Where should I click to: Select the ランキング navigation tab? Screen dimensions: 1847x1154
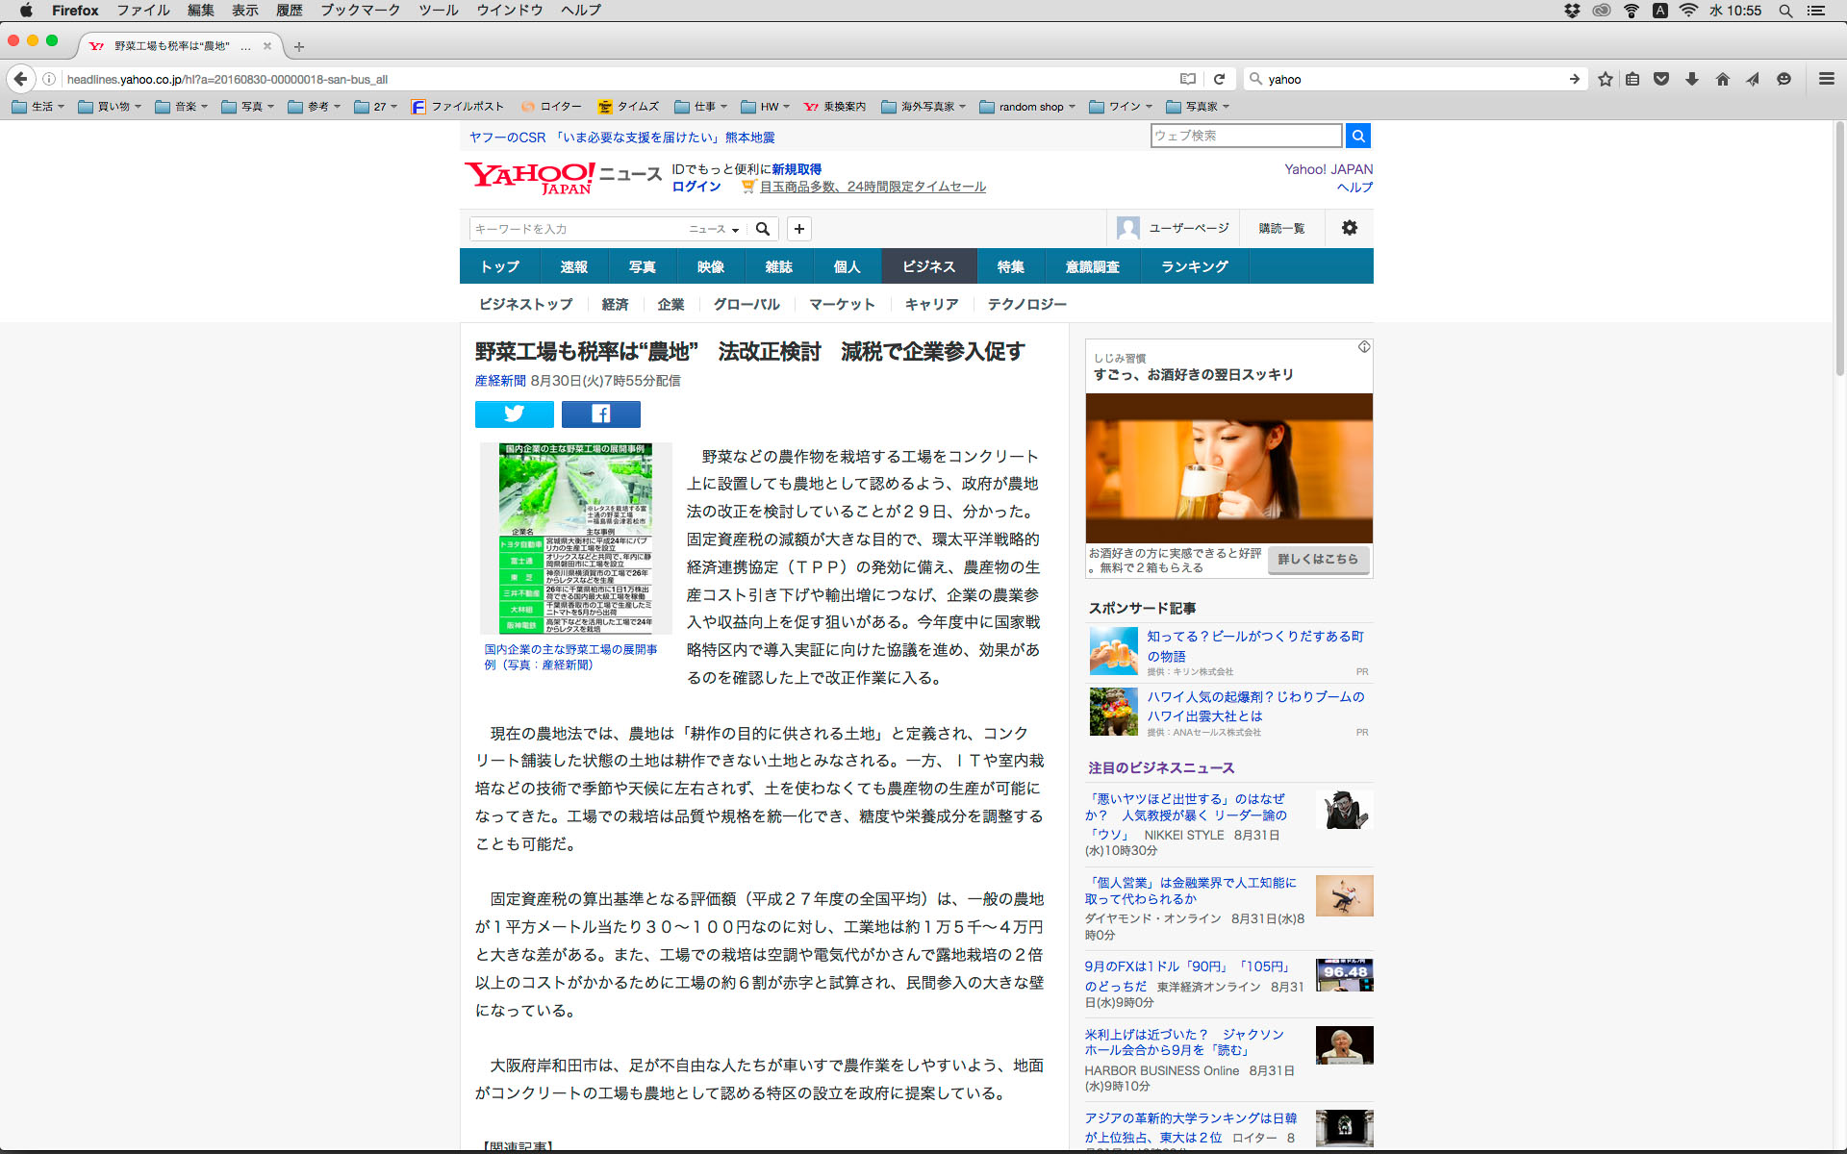[1194, 266]
